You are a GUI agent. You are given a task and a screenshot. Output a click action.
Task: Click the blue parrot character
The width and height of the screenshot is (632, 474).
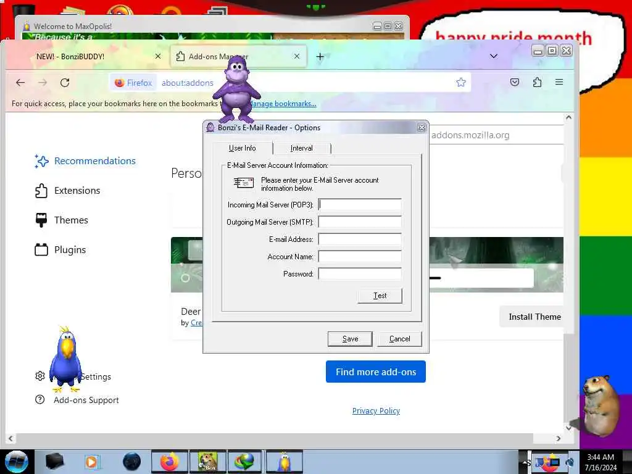(x=65, y=359)
